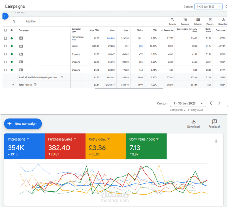230x207 pixels.
Task: Click the Cost / conv. column header
Action: (x=208, y=30)
